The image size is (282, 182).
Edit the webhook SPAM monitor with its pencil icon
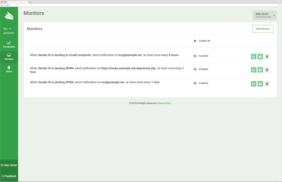point(253,70)
